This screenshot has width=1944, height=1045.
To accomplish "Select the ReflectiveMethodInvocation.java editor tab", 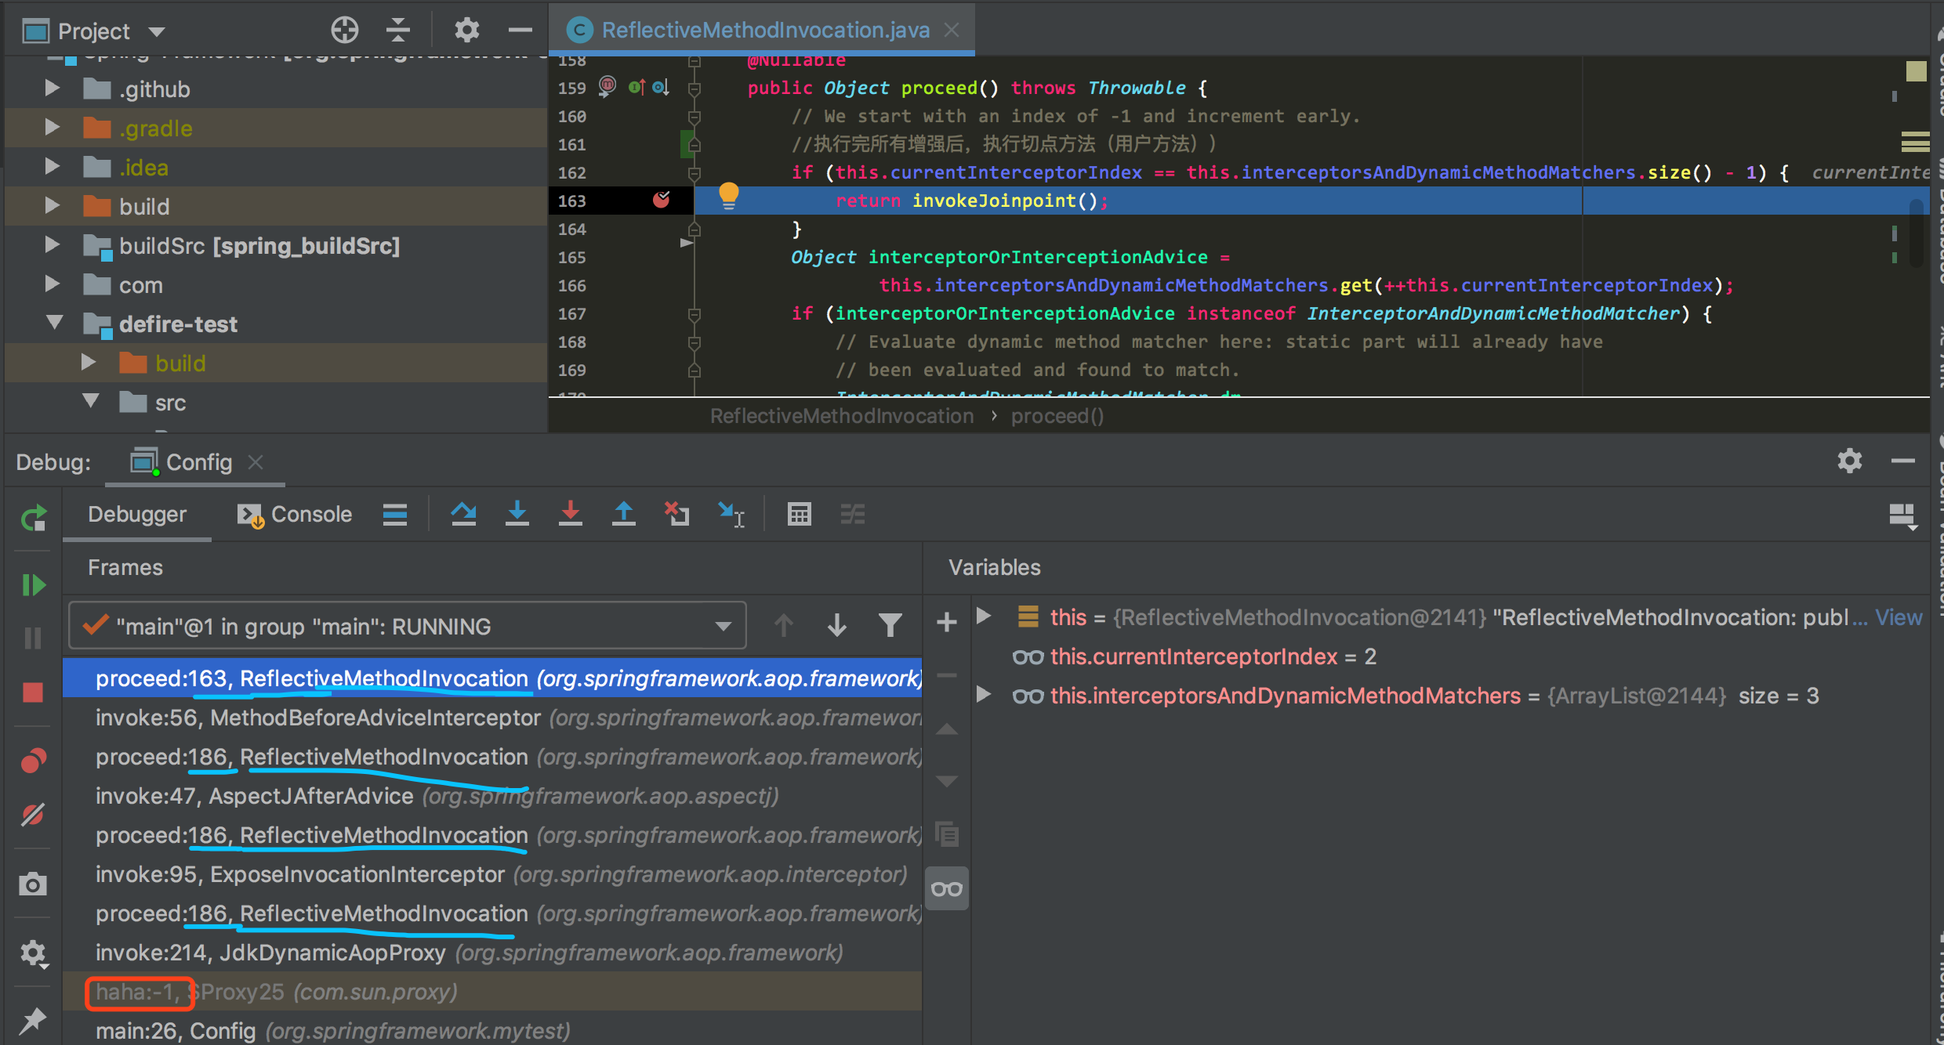I will pyautogui.click(x=763, y=30).
